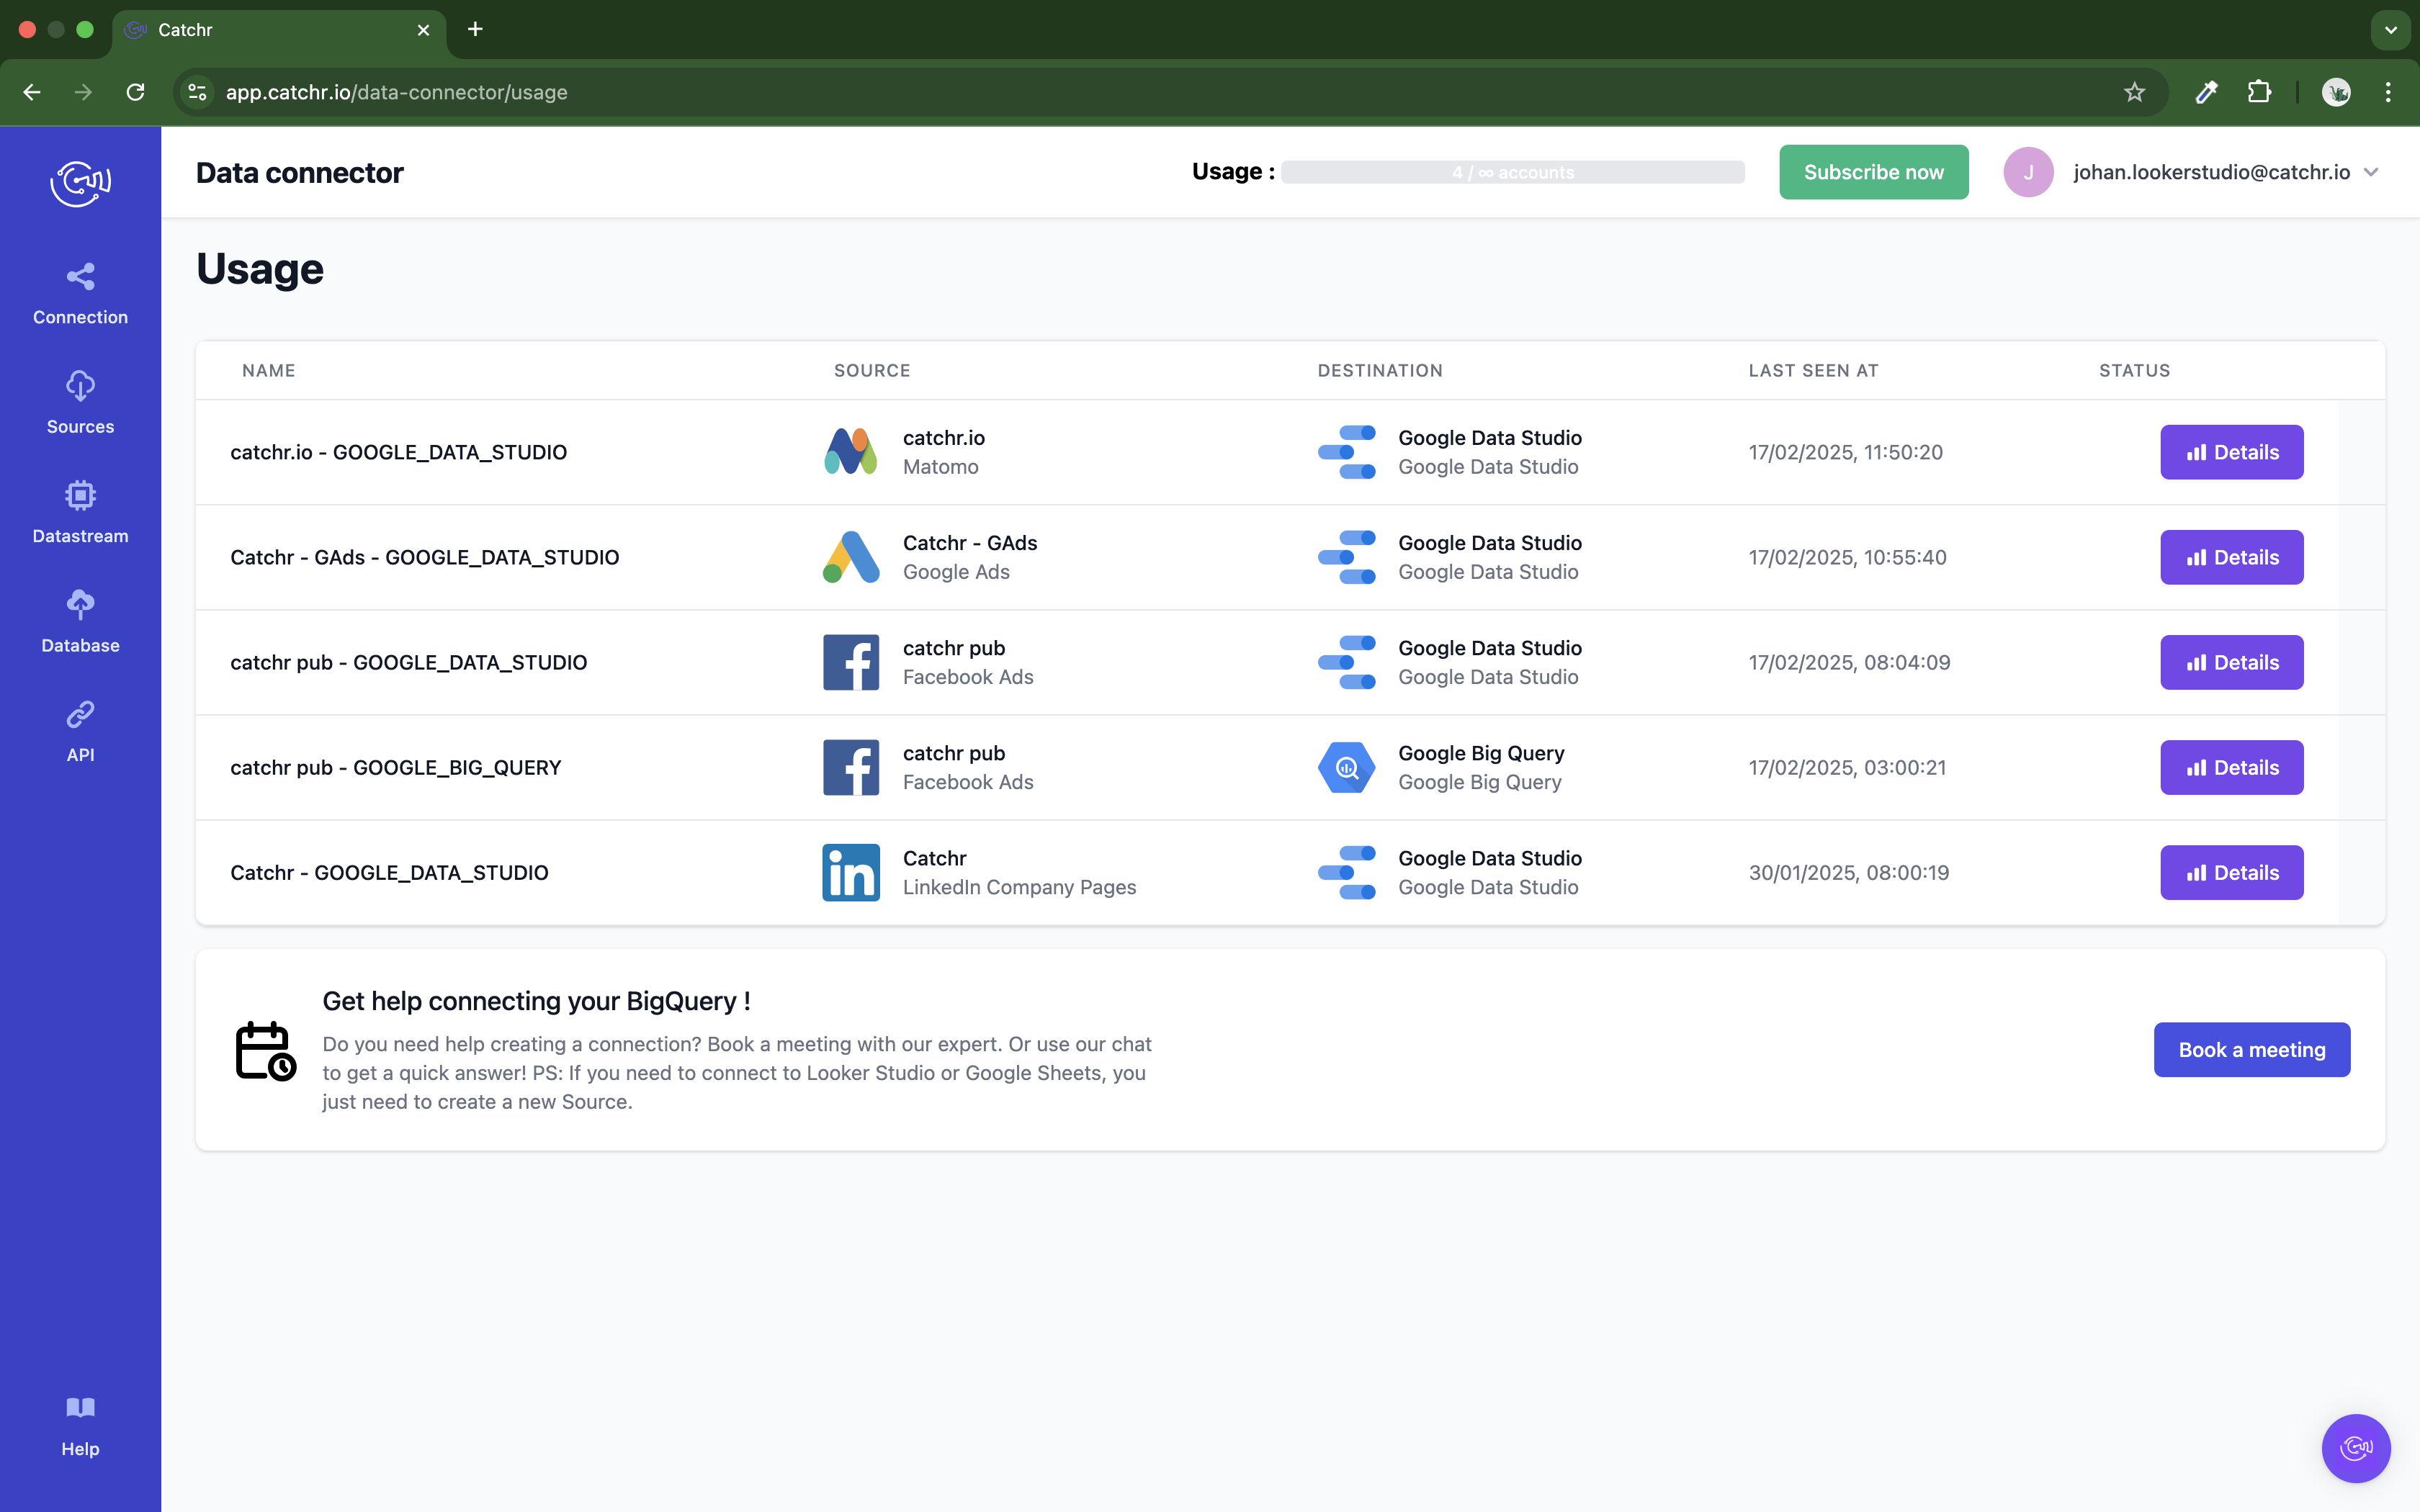2420x1512 pixels.
Task: Click the Subscribe now button
Action: (x=1873, y=172)
